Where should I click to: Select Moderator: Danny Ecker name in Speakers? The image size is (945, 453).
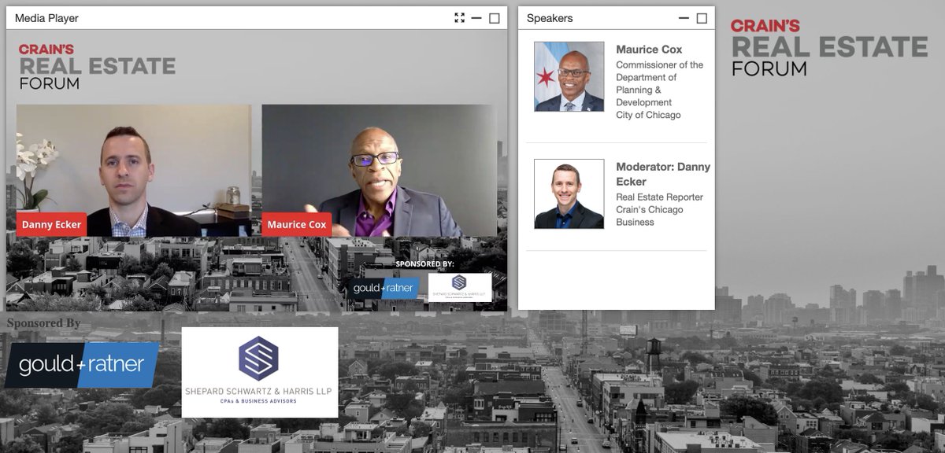(x=663, y=174)
